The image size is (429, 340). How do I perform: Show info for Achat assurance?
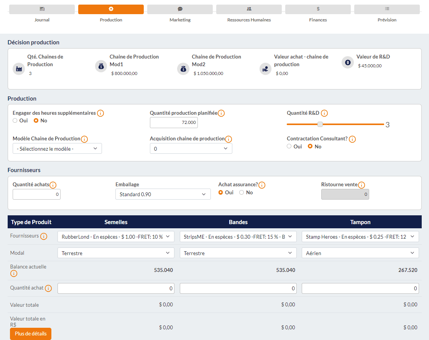[x=262, y=185]
